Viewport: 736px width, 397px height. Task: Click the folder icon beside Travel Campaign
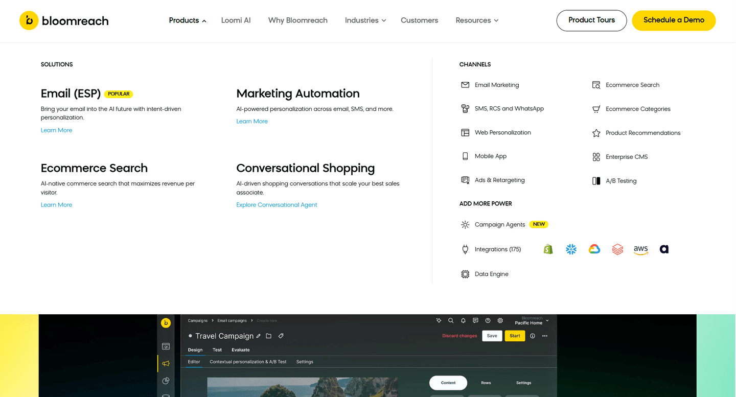pos(269,336)
